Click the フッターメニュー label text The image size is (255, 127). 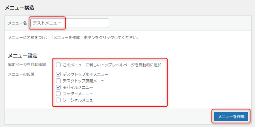(x=78, y=94)
